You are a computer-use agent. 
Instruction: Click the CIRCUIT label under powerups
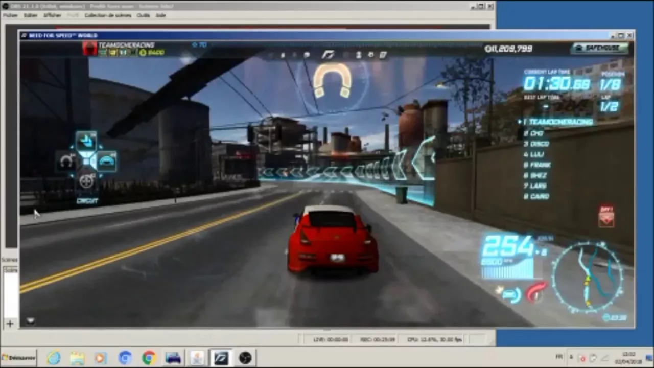pyautogui.click(x=87, y=201)
